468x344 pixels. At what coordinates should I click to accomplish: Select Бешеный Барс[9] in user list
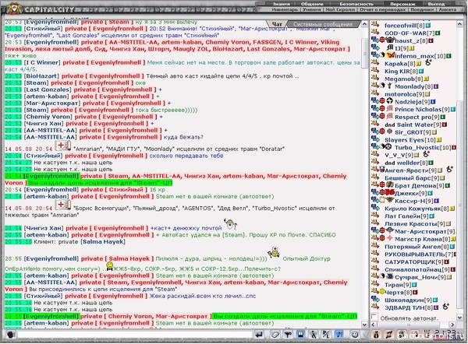[411, 177]
